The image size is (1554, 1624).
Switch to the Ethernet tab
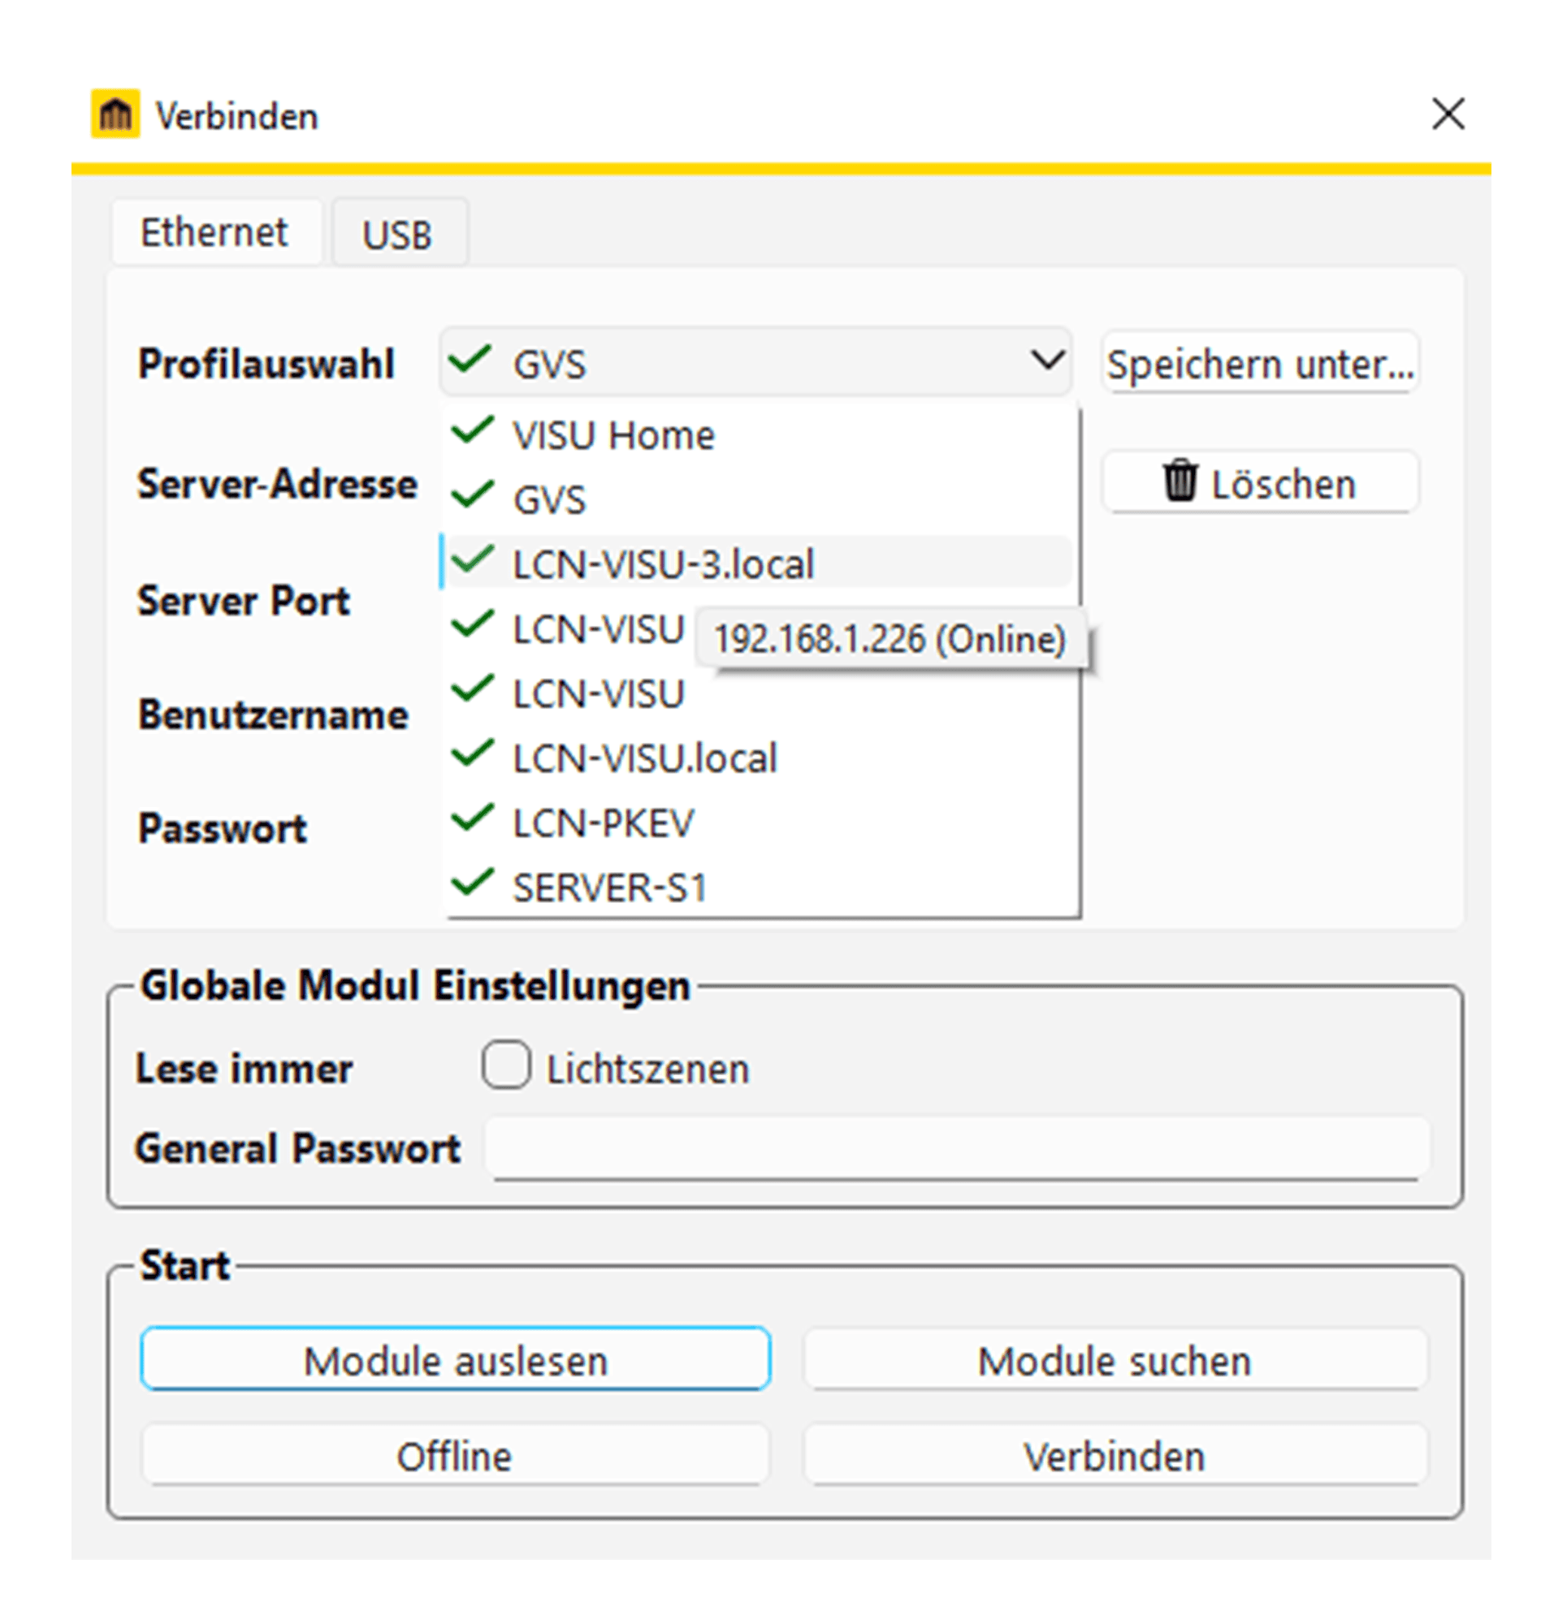point(215,233)
